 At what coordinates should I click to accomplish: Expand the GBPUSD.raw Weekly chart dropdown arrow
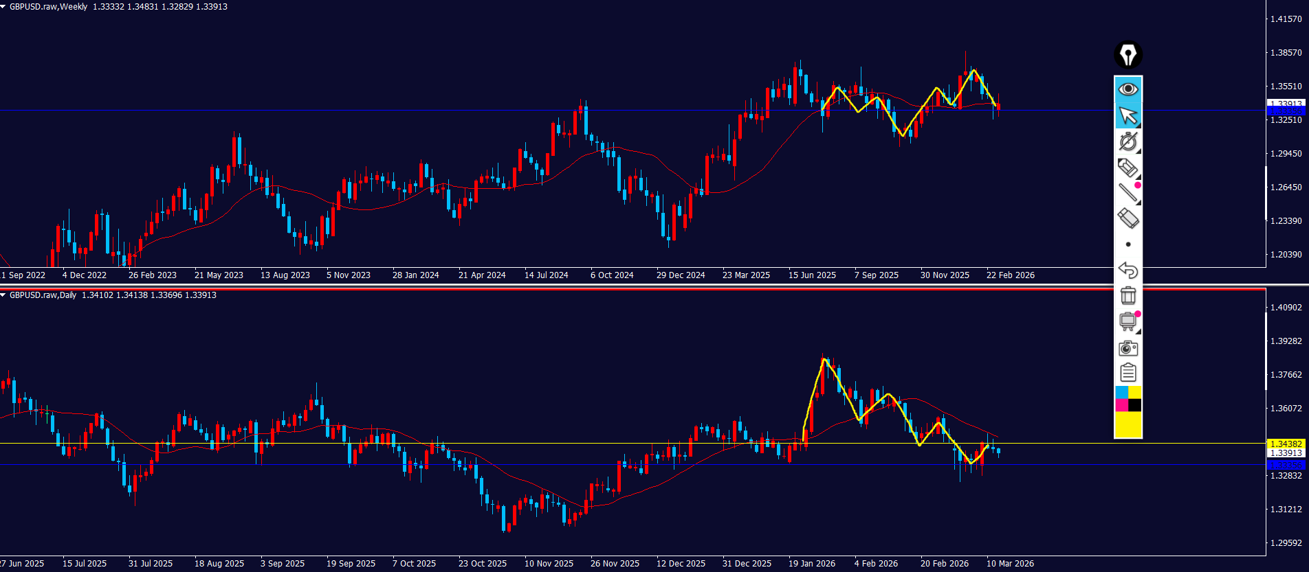tap(3, 7)
